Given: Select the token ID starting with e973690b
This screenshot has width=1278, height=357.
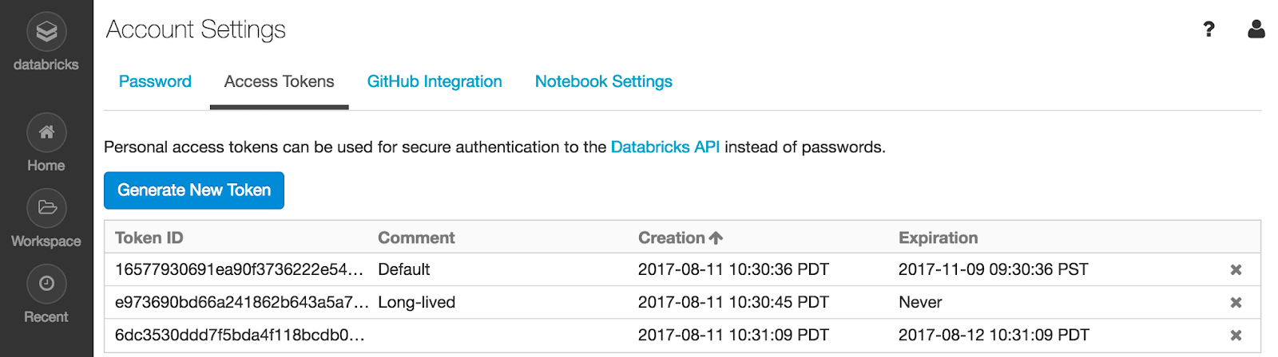Looking at the screenshot, I should (x=241, y=303).
